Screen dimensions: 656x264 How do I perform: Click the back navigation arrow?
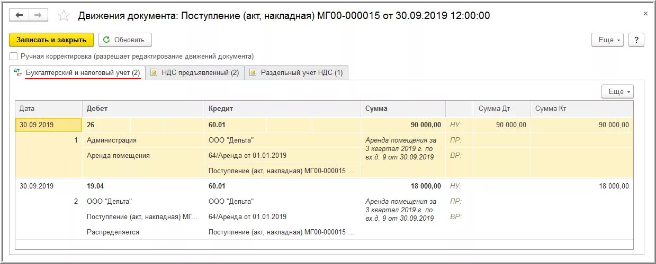click(x=20, y=15)
